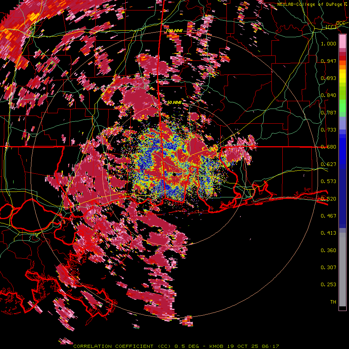349x349 pixels.
Task: Click the CORRELATION COEFFICIENT (CC) caption text
Action: 123,346
